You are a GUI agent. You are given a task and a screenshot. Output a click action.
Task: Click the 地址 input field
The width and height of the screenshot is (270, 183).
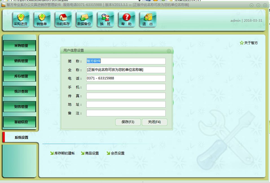click(126, 104)
